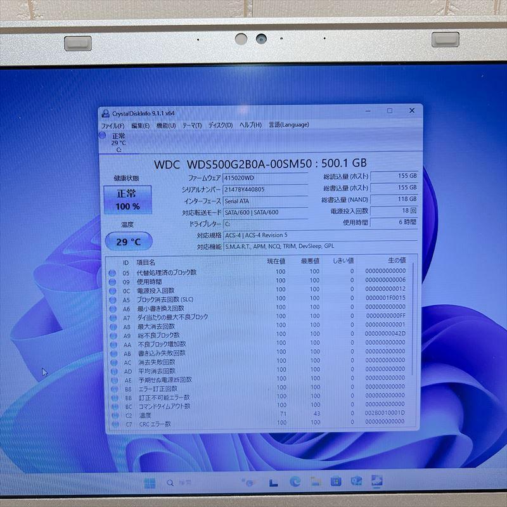Click the 生の値 column header
The image size is (507, 507).
(x=397, y=260)
